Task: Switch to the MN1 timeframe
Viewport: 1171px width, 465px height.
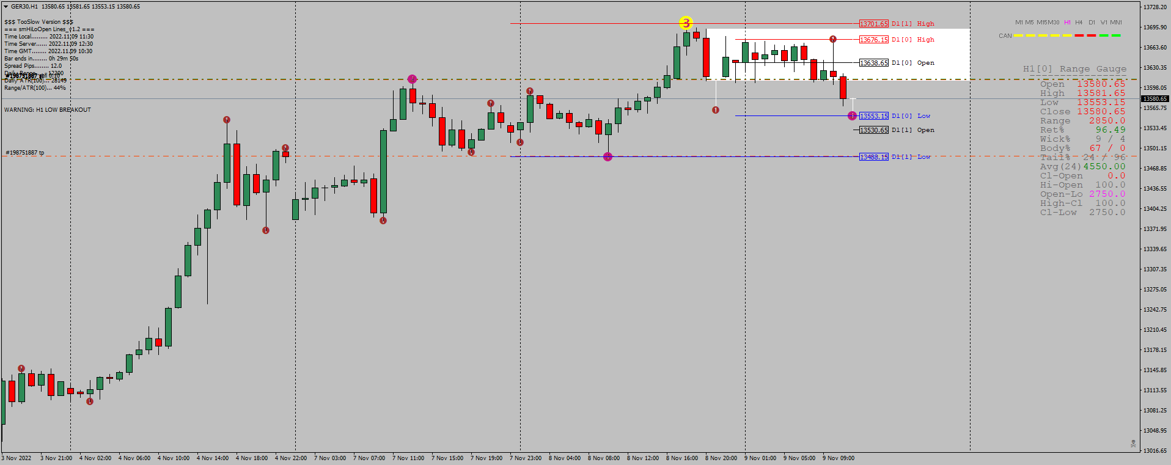Action: pos(1116,23)
